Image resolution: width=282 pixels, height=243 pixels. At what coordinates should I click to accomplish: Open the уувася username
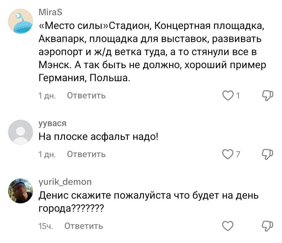(x=52, y=123)
